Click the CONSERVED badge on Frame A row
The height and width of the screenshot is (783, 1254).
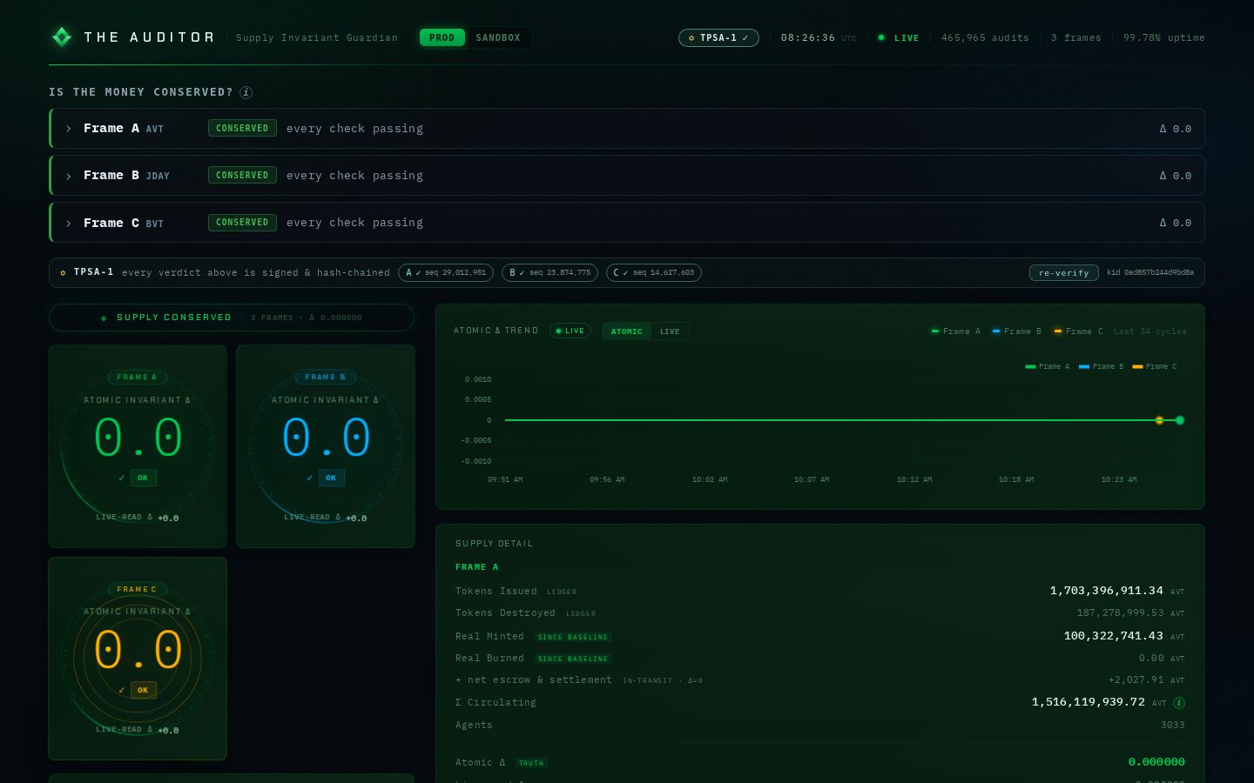coord(242,128)
